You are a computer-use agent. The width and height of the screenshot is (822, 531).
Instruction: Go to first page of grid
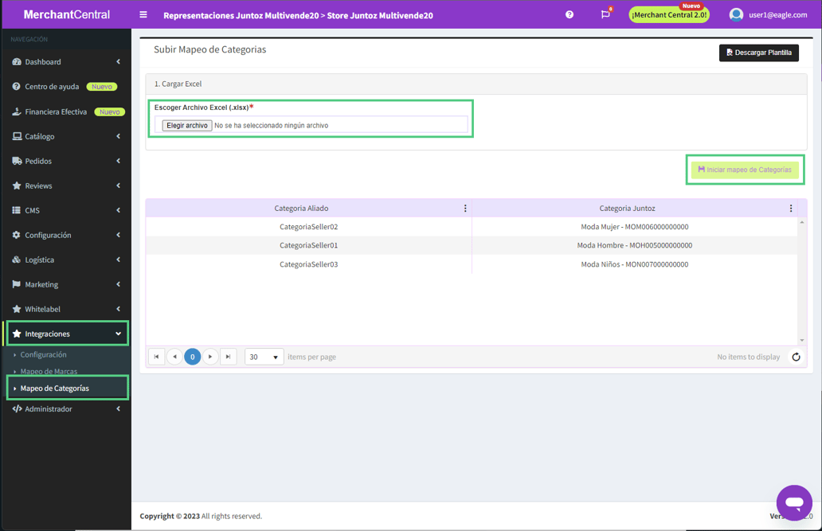coord(156,357)
